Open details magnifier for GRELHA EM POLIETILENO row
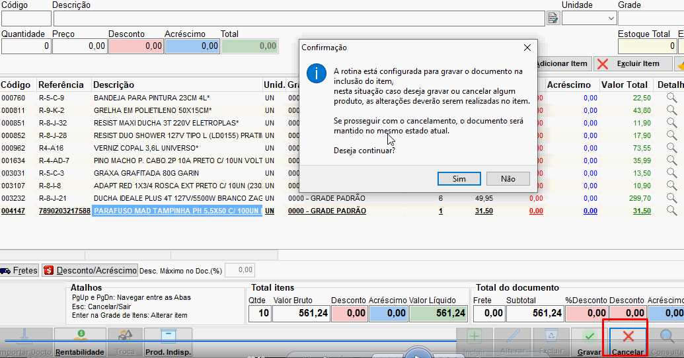 coord(671,110)
